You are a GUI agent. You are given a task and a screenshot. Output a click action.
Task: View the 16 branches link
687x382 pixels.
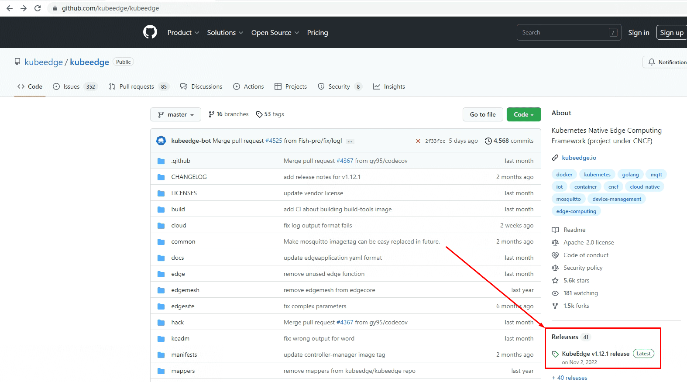228,114
